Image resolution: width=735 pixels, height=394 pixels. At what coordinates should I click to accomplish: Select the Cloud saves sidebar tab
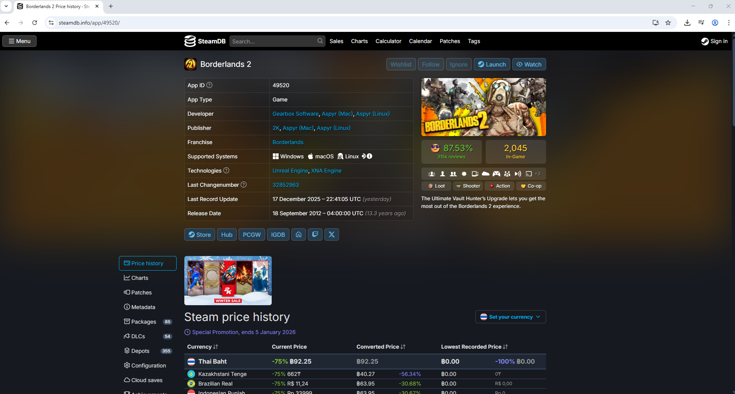(148, 380)
